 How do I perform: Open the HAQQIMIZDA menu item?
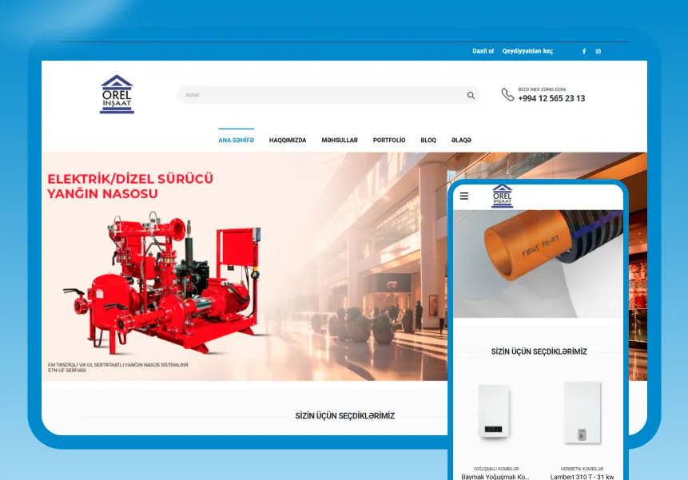[288, 140]
